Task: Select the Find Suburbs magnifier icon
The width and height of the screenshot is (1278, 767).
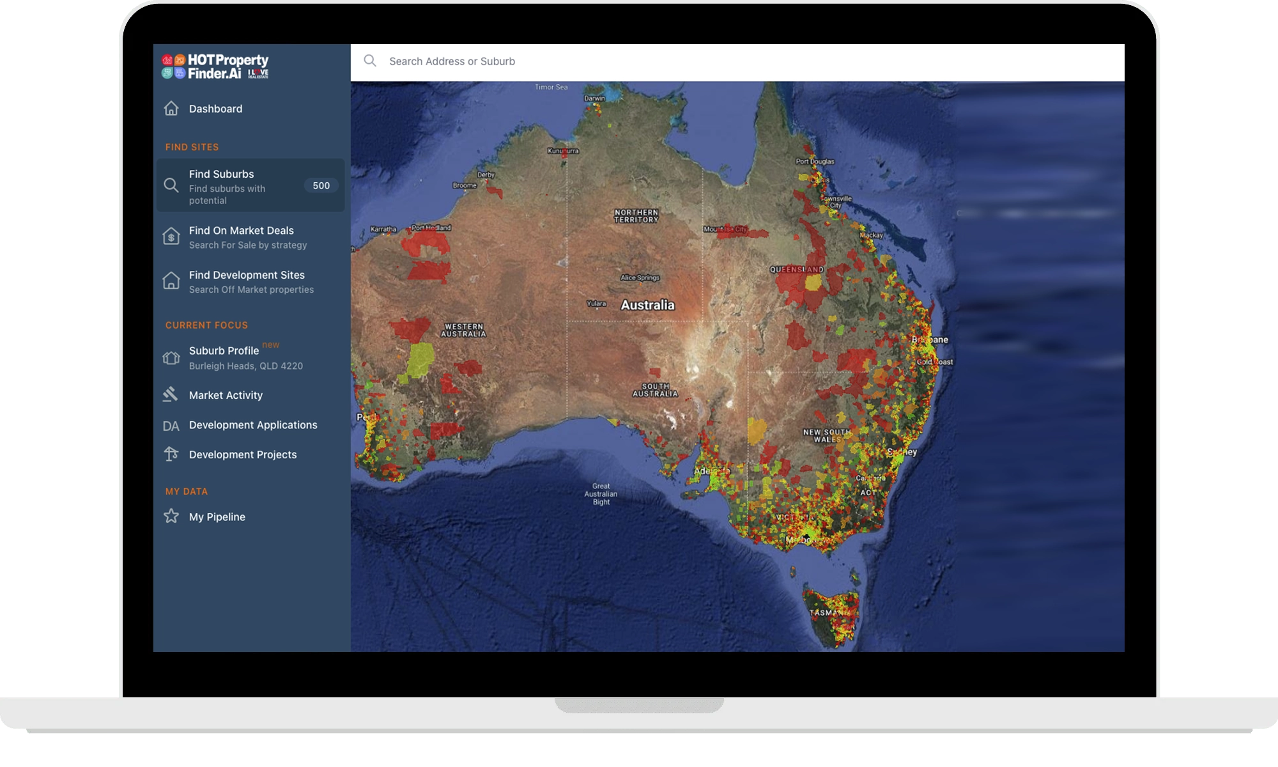Action: pyautogui.click(x=171, y=185)
